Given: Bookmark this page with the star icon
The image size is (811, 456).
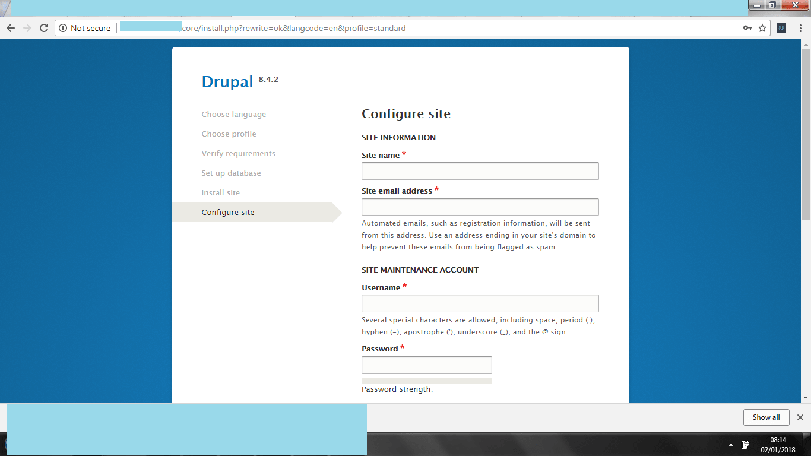Looking at the screenshot, I should point(762,28).
